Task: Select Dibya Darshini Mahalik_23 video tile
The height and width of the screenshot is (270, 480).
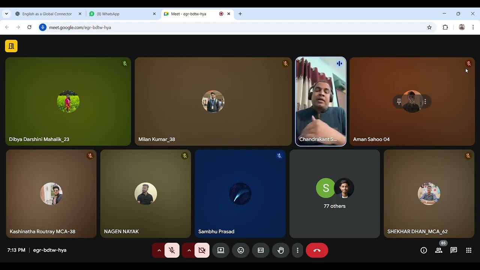Action: (68, 101)
